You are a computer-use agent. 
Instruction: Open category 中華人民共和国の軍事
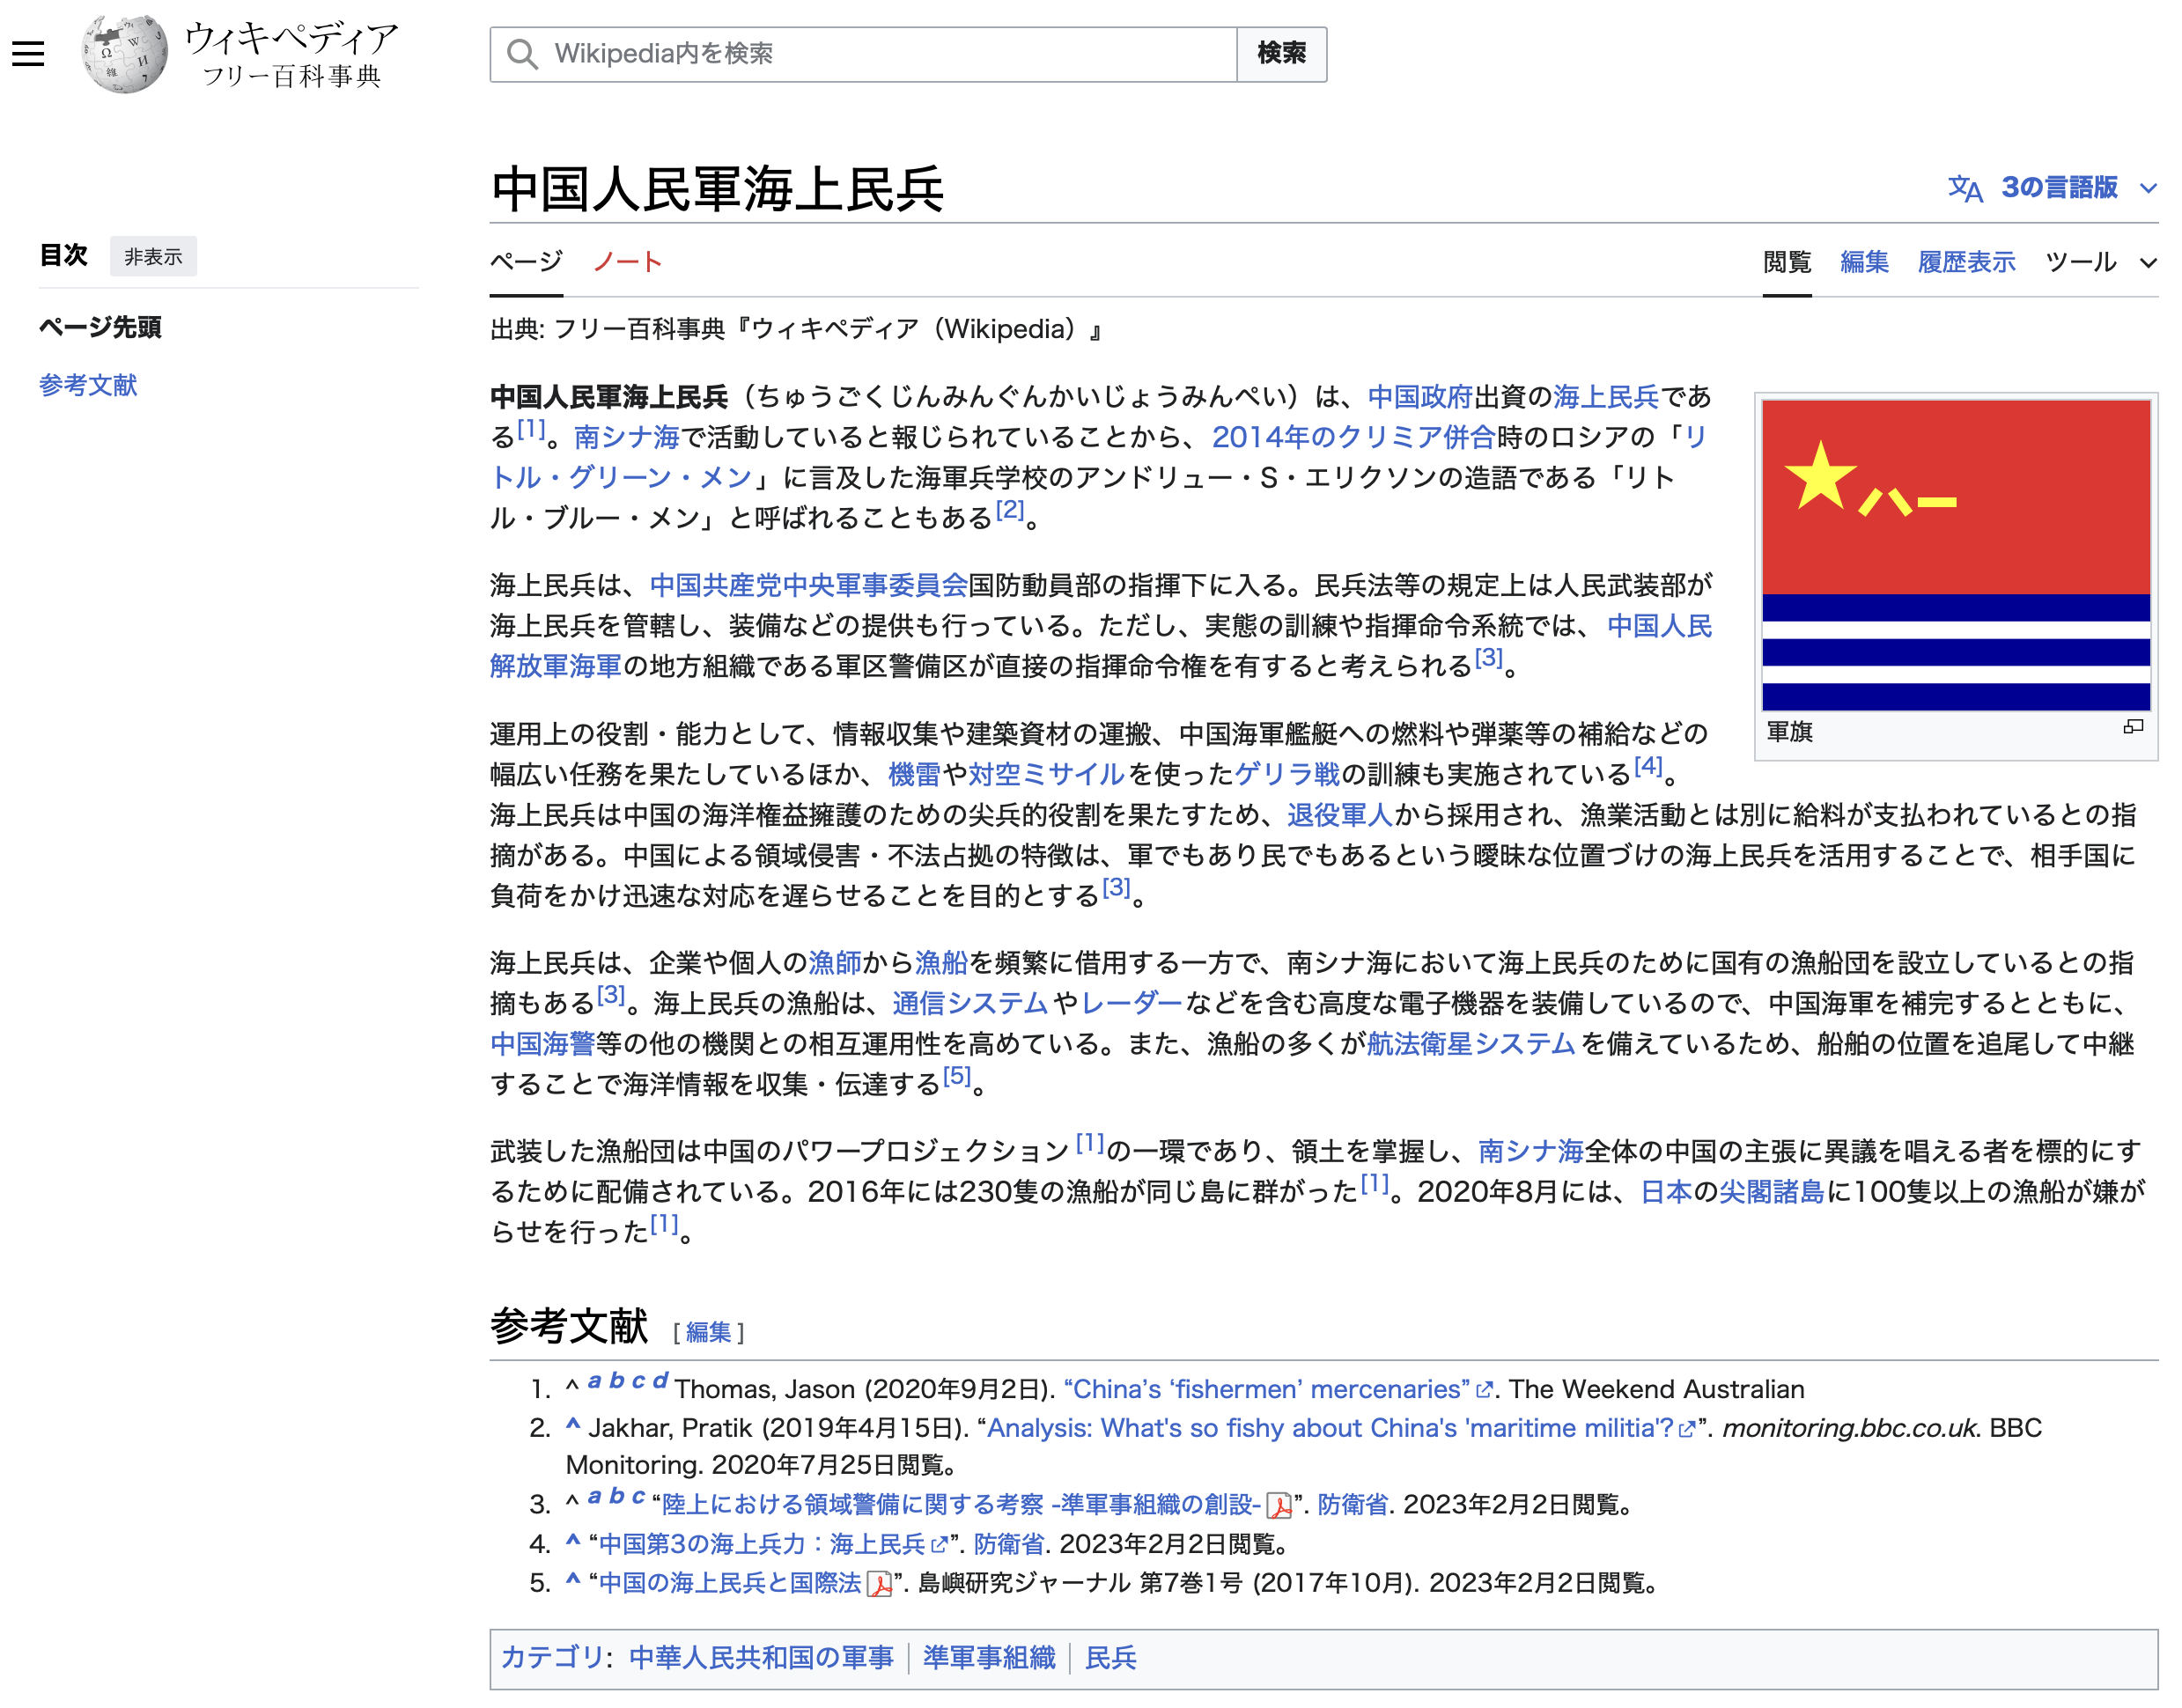761,1658
